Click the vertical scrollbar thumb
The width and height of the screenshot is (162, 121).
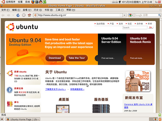[161, 45]
